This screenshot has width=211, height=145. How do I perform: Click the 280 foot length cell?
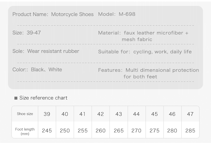click(172, 131)
